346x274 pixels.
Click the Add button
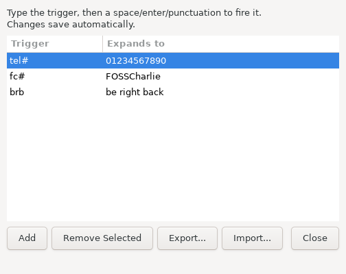click(x=27, y=238)
